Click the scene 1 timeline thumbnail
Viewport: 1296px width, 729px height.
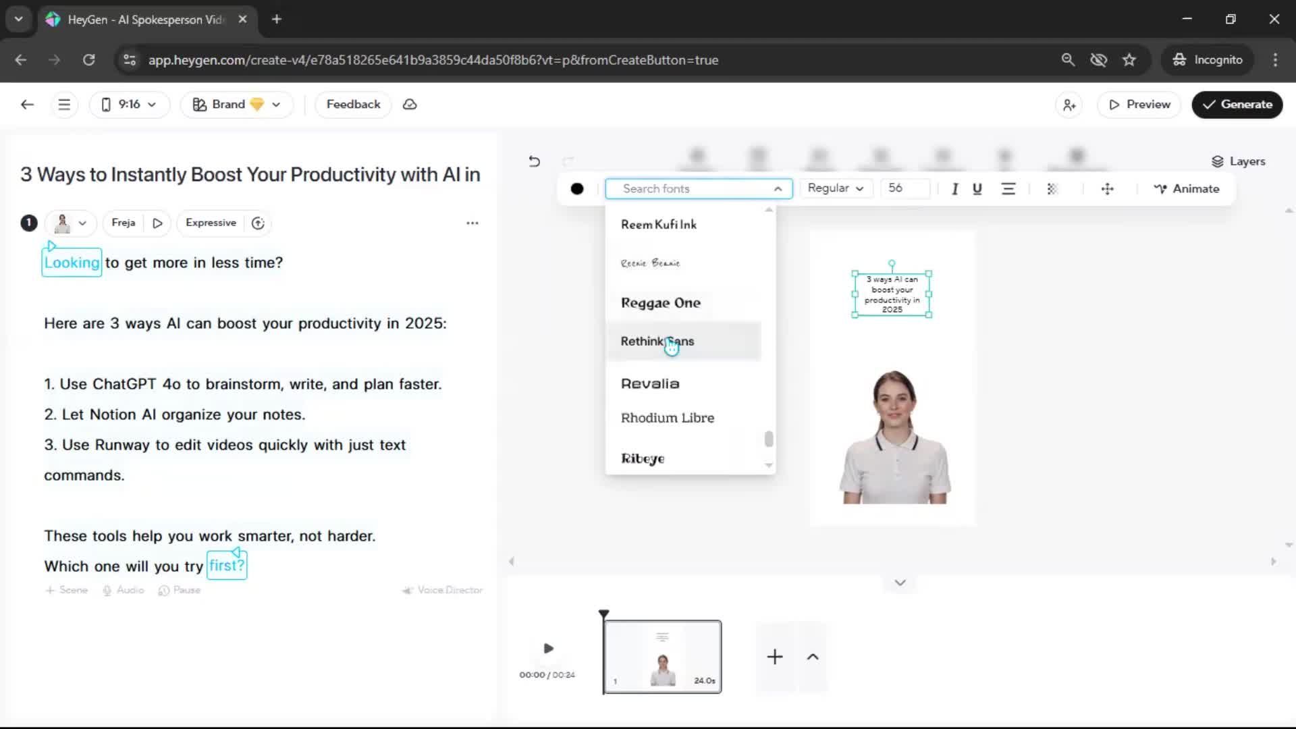(662, 657)
